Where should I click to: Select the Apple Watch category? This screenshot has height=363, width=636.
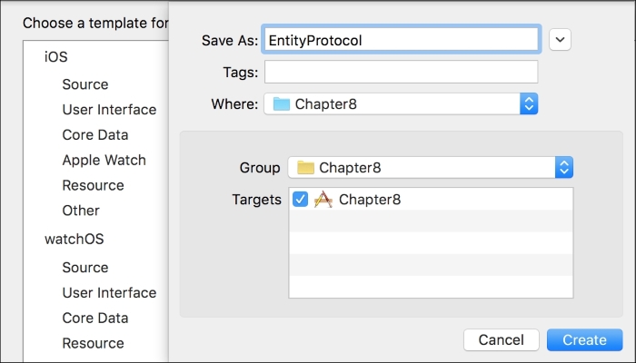click(104, 160)
